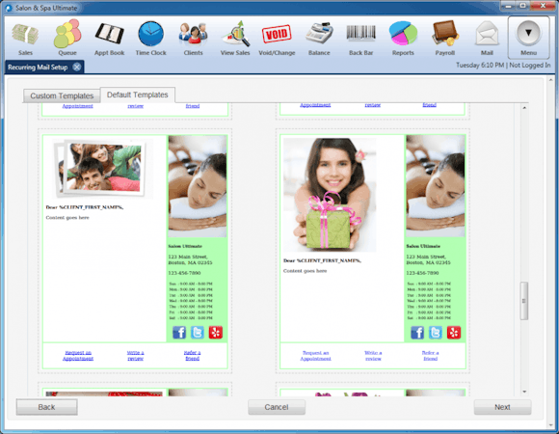Expand the Menu dropdown button
This screenshot has width=559, height=434.
pos(528,38)
